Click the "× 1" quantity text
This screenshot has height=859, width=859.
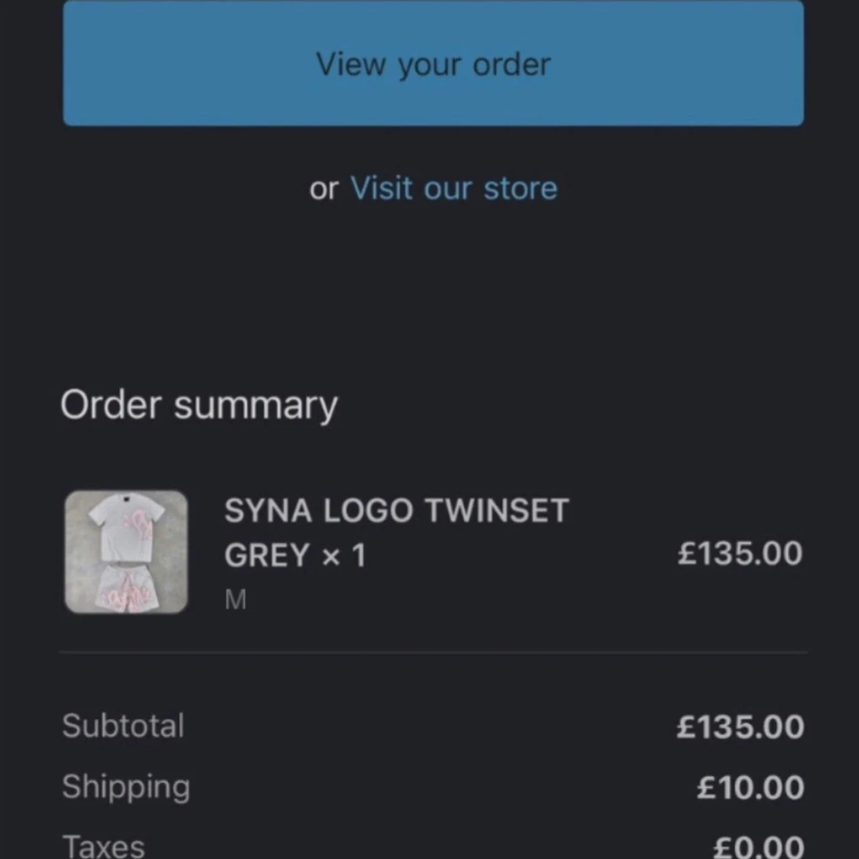(x=344, y=556)
